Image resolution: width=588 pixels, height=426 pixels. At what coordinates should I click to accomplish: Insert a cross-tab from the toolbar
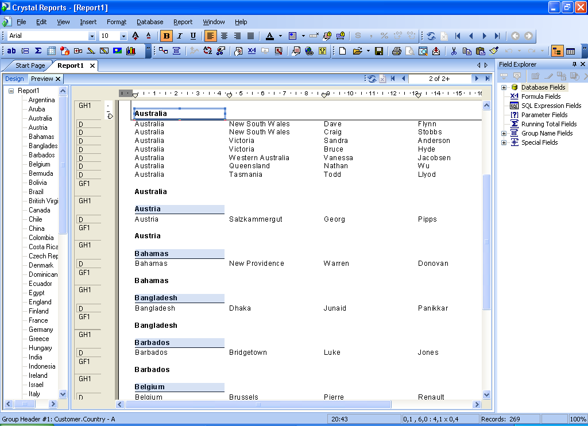51,51
